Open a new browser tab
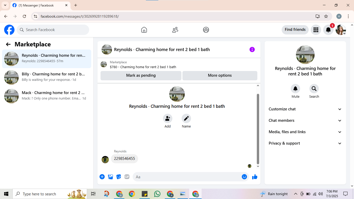 [76, 5]
